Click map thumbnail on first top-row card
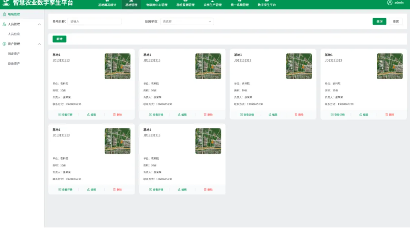Viewport: 410px width, 228px height. pyautogui.click(x=118, y=66)
